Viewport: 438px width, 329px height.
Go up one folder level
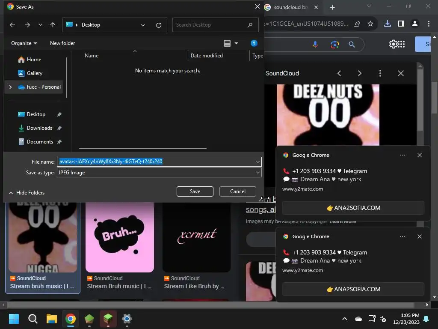[53, 25]
